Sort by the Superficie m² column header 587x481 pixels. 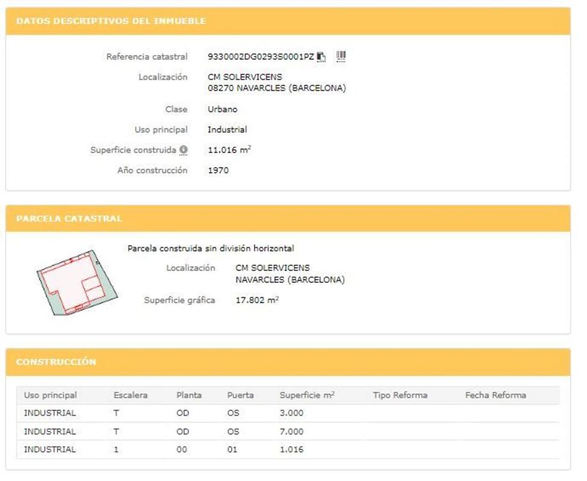pyautogui.click(x=307, y=395)
